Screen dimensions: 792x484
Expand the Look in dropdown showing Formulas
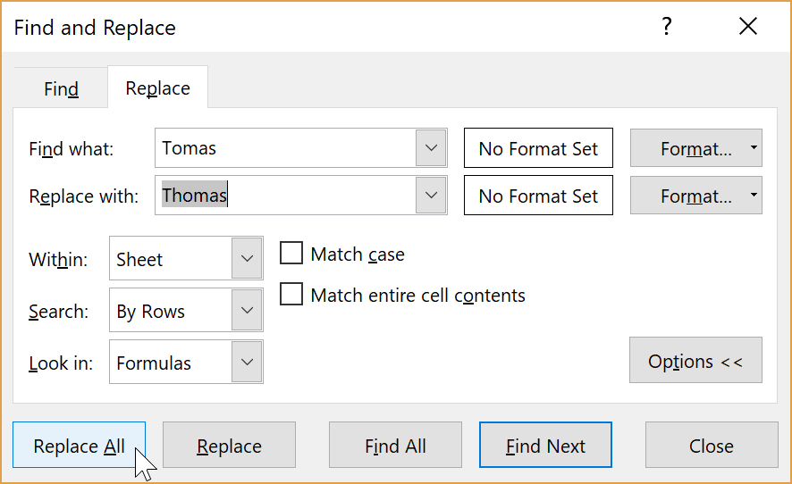click(247, 362)
